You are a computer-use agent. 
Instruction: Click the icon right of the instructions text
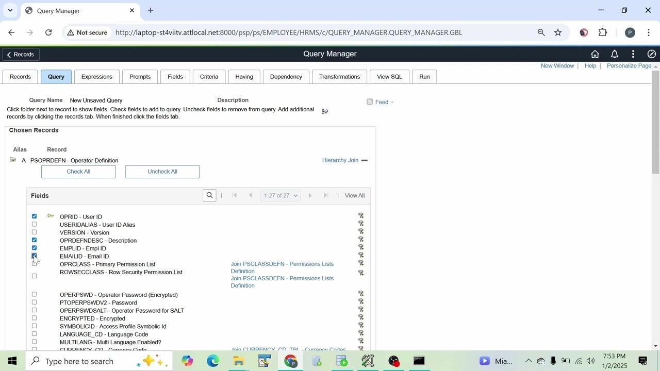[x=325, y=111]
